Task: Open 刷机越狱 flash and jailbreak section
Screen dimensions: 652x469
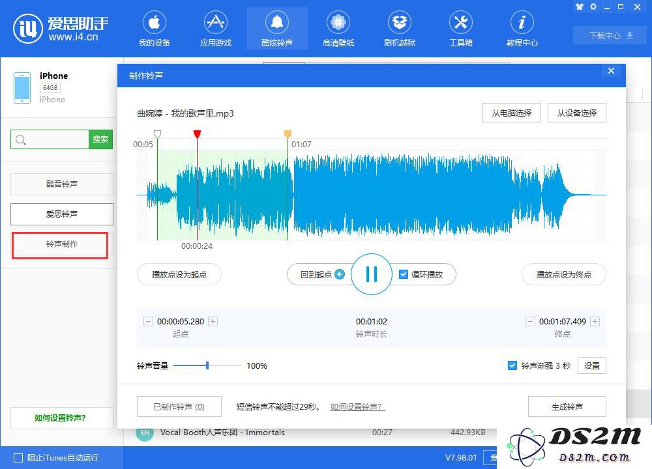Action: click(x=400, y=28)
